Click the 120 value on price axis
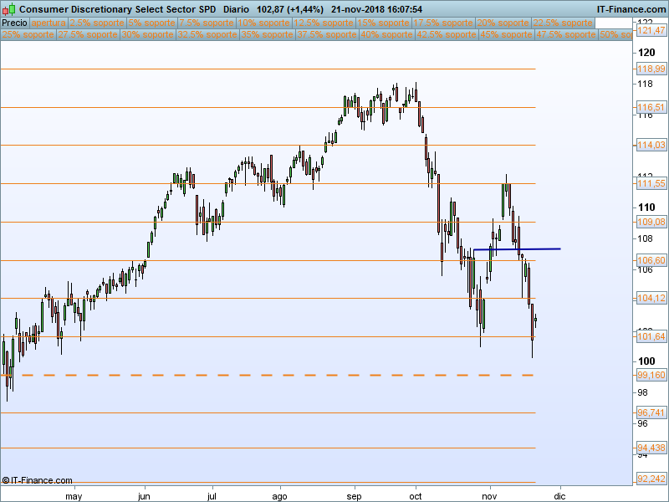The height and width of the screenshot is (502, 669). (x=646, y=53)
